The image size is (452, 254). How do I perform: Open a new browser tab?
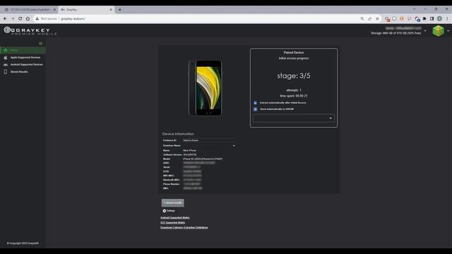[x=120, y=9]
